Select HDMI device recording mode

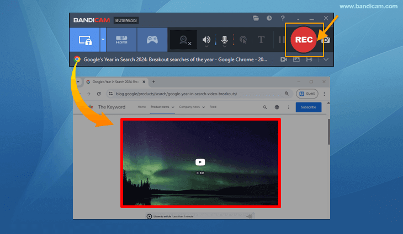[121, 40]
